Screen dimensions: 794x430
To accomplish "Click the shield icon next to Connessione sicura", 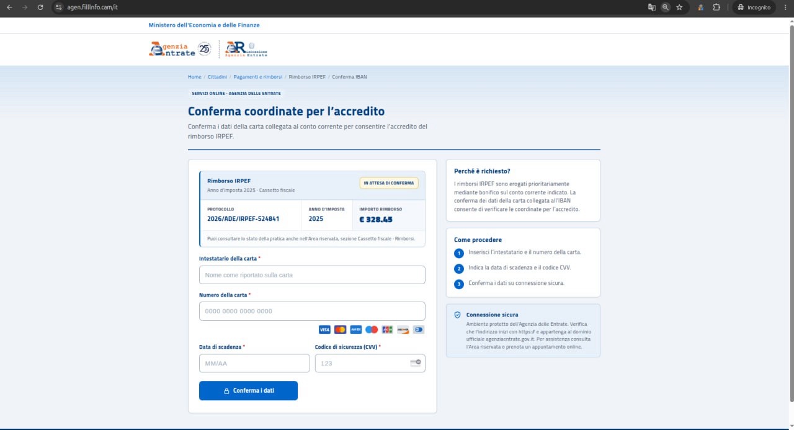I will point(458,315).
